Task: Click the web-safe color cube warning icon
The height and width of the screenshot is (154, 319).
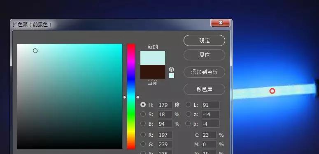Action: click(172, 69)
